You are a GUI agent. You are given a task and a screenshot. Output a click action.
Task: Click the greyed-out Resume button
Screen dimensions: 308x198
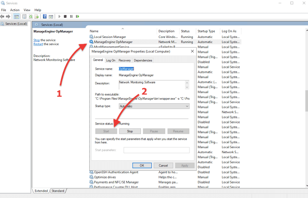(x=178, y=131)
